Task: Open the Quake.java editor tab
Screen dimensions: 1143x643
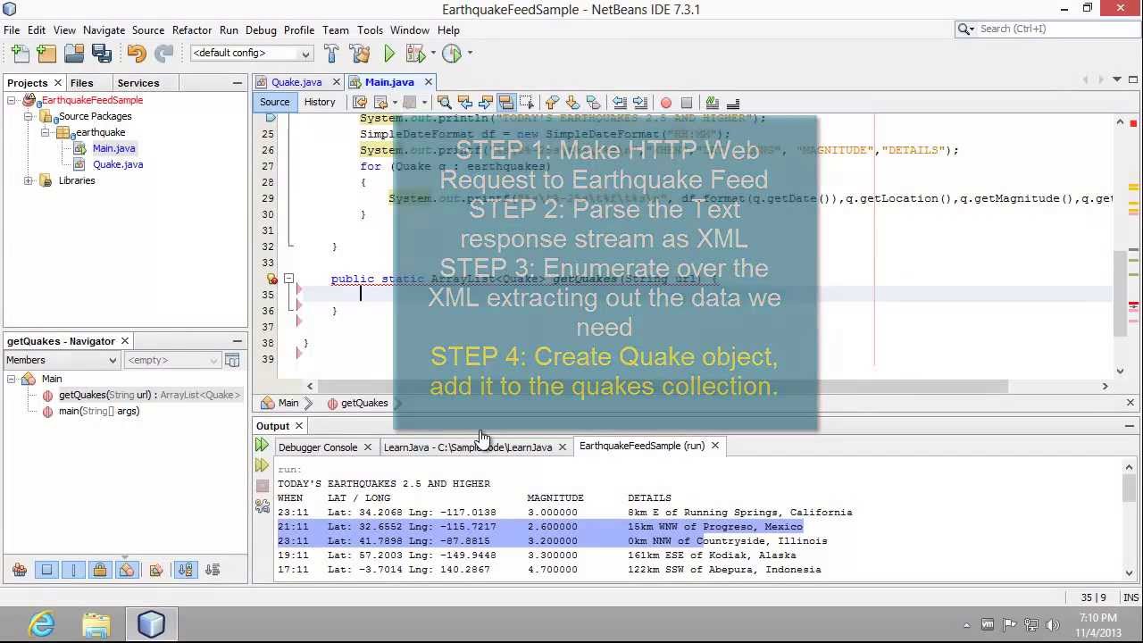Action: point(296,82)
